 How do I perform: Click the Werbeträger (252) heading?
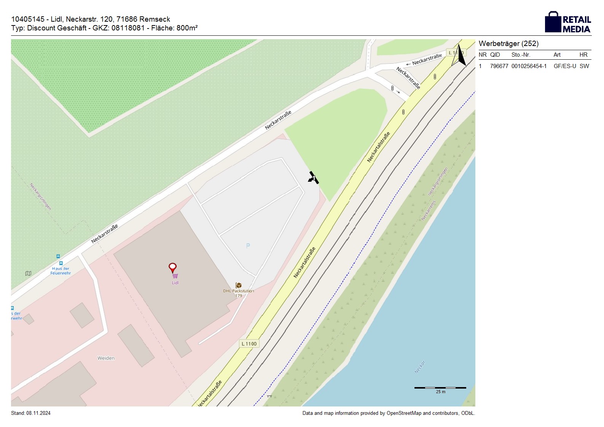(x=508, y=44)
